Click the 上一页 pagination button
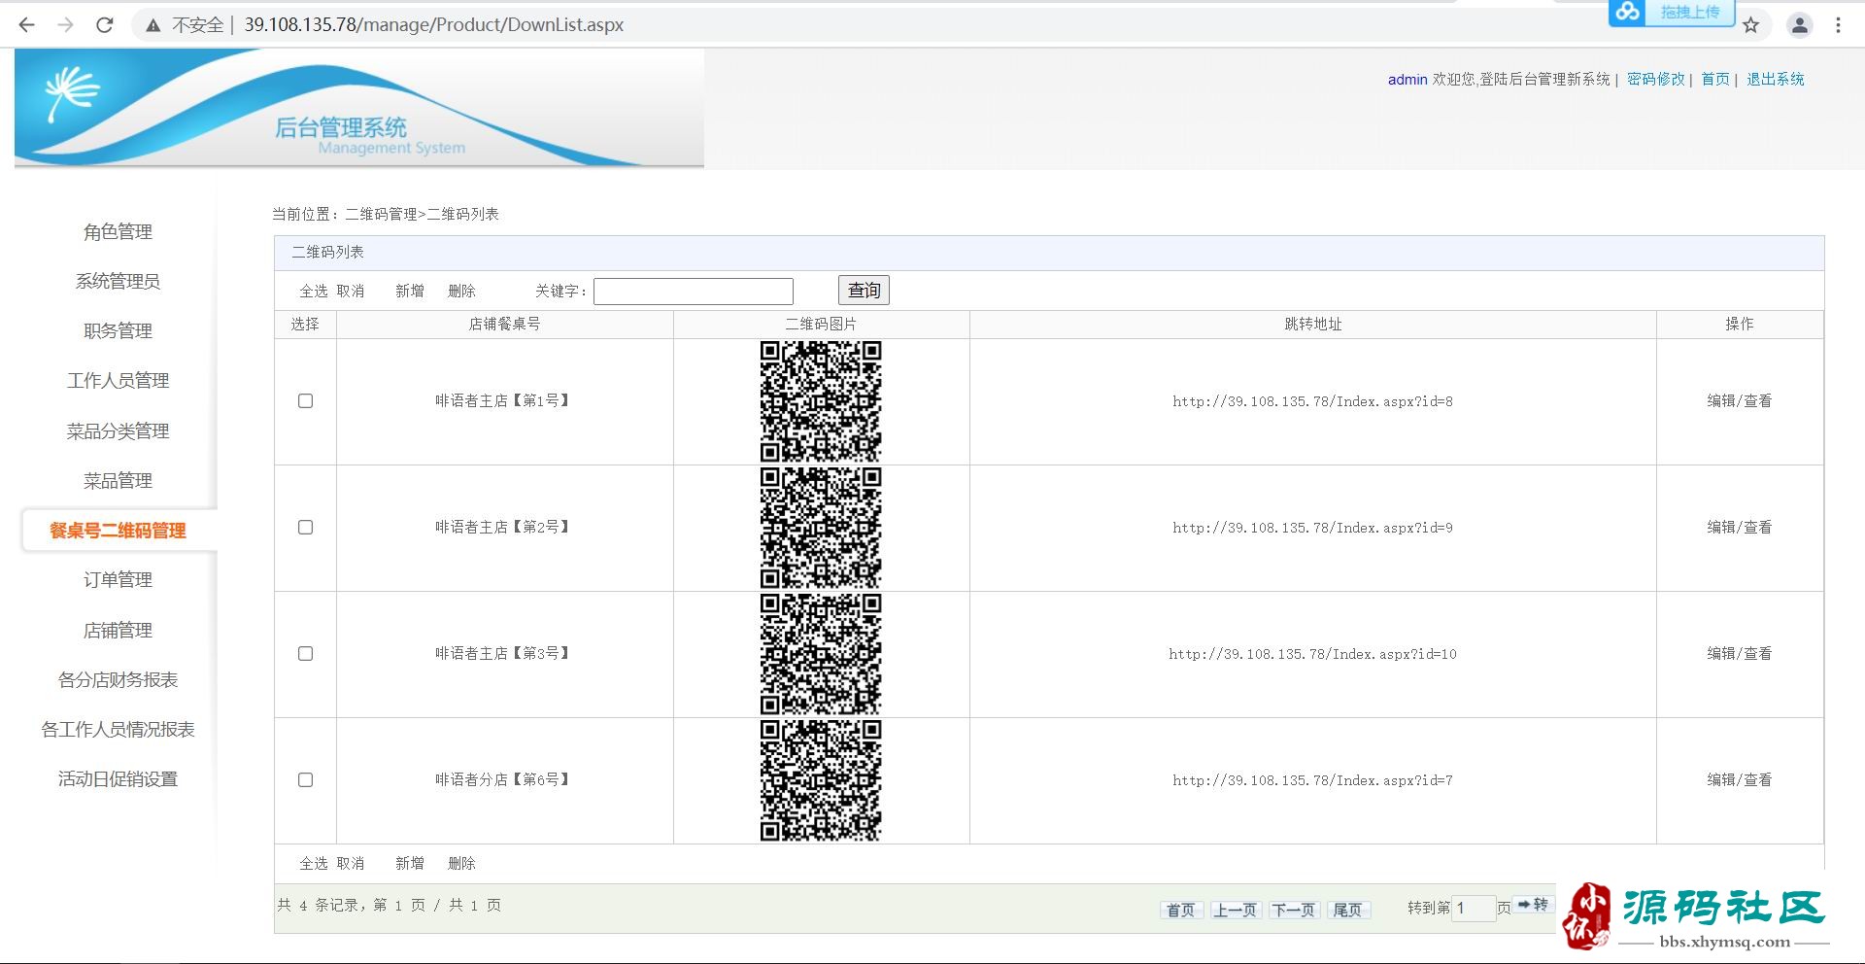The width and height of the screenshot is (1865, 964). tap(1235, 910)
